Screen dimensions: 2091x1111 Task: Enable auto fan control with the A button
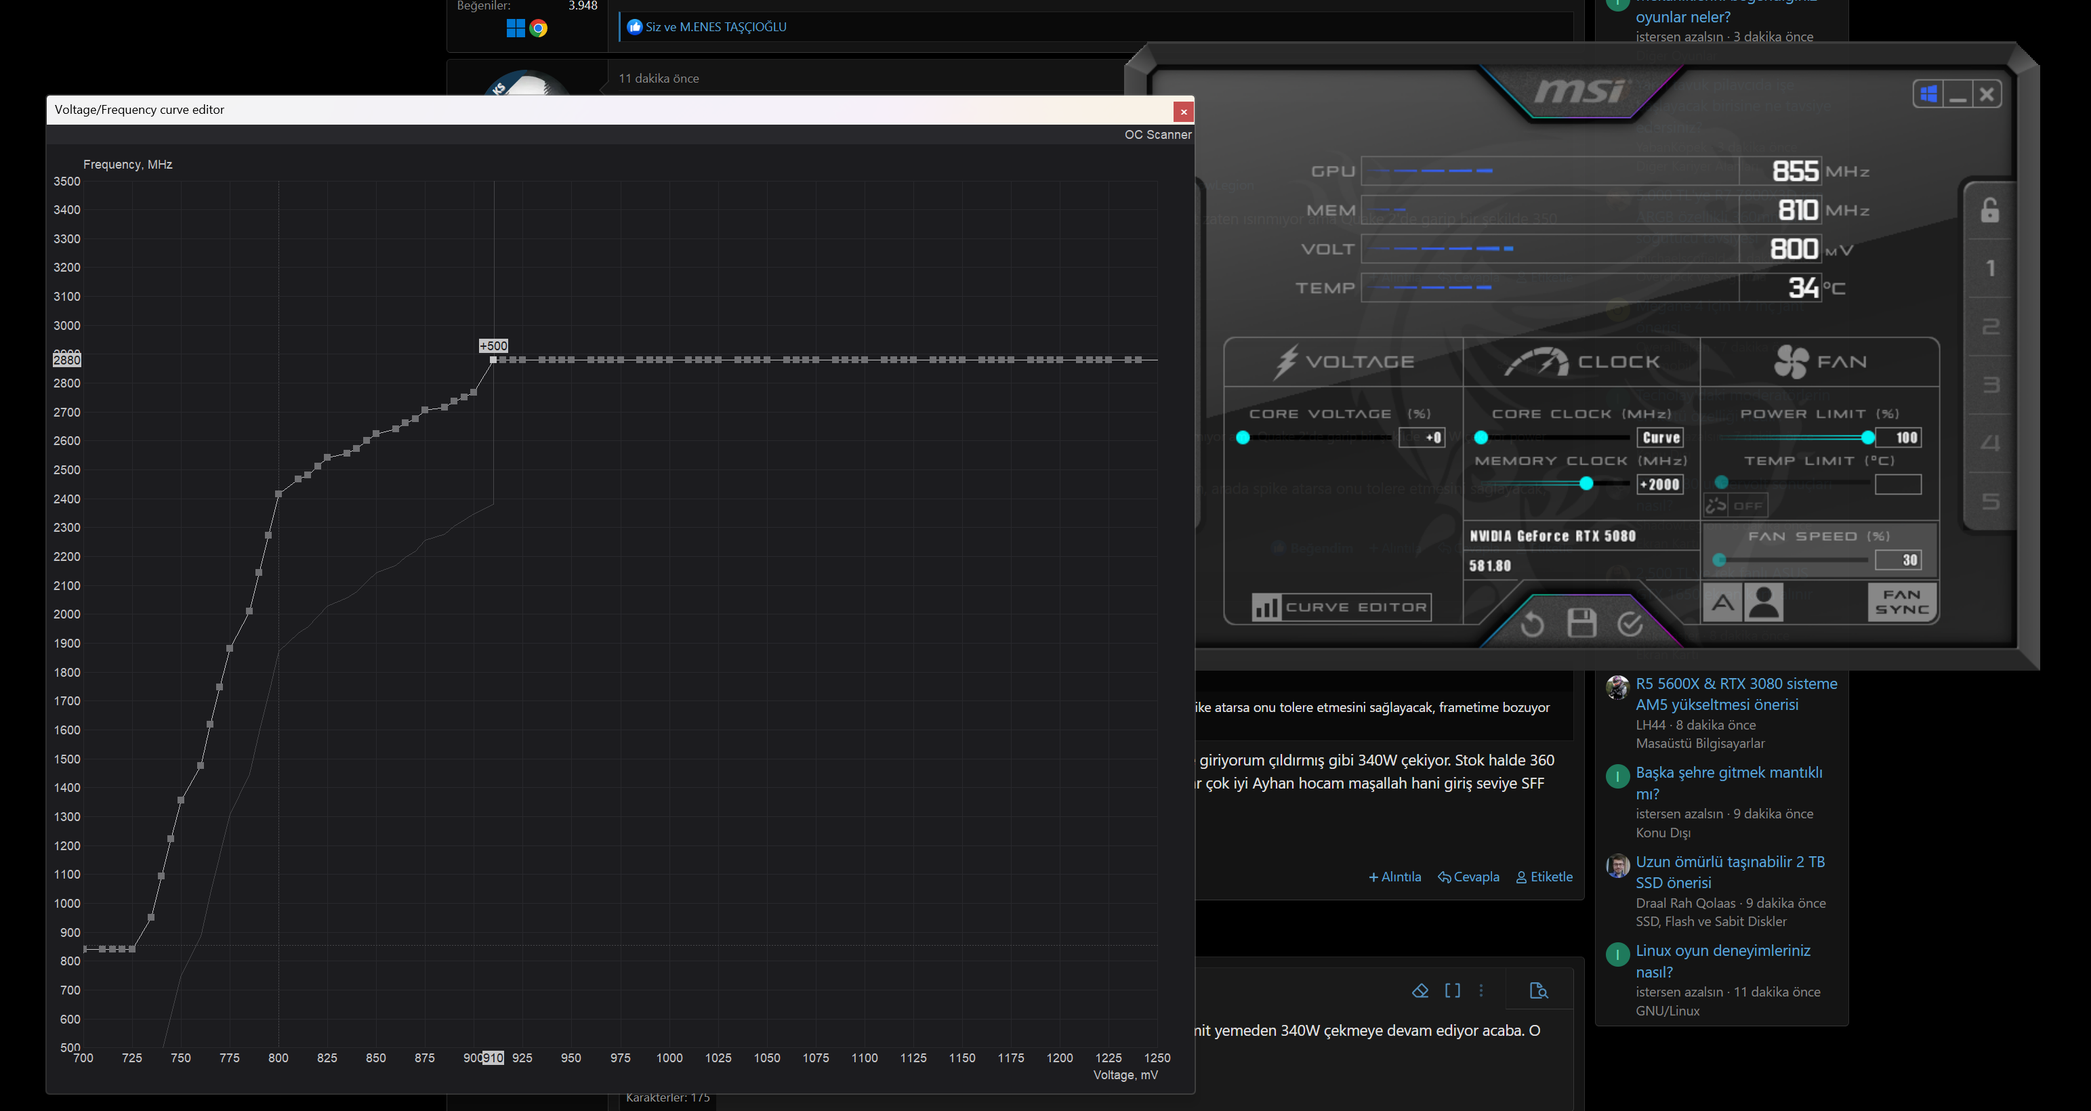pyautogui.click(x=1722, y=603)
